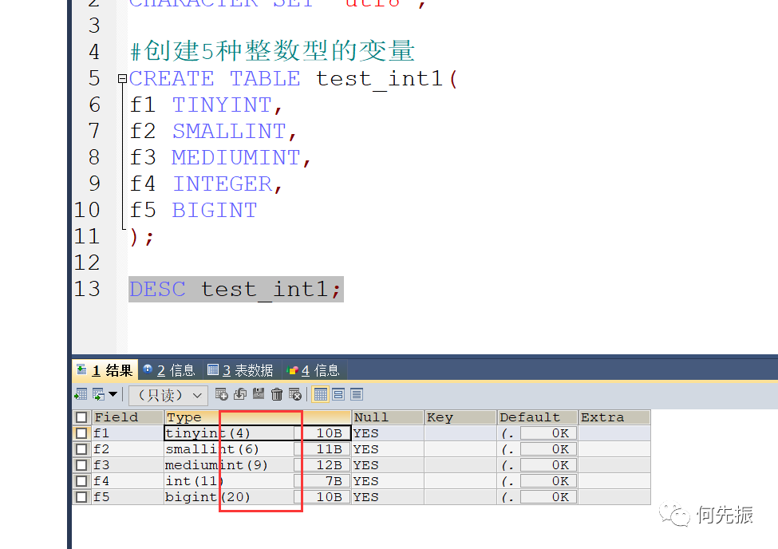Click line number 13 in gutter

click(87, 289)
